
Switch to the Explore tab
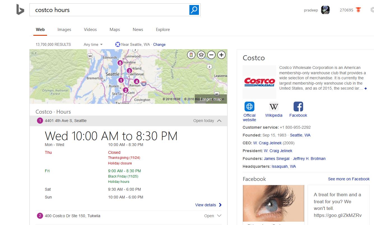(x=163, y=30)
